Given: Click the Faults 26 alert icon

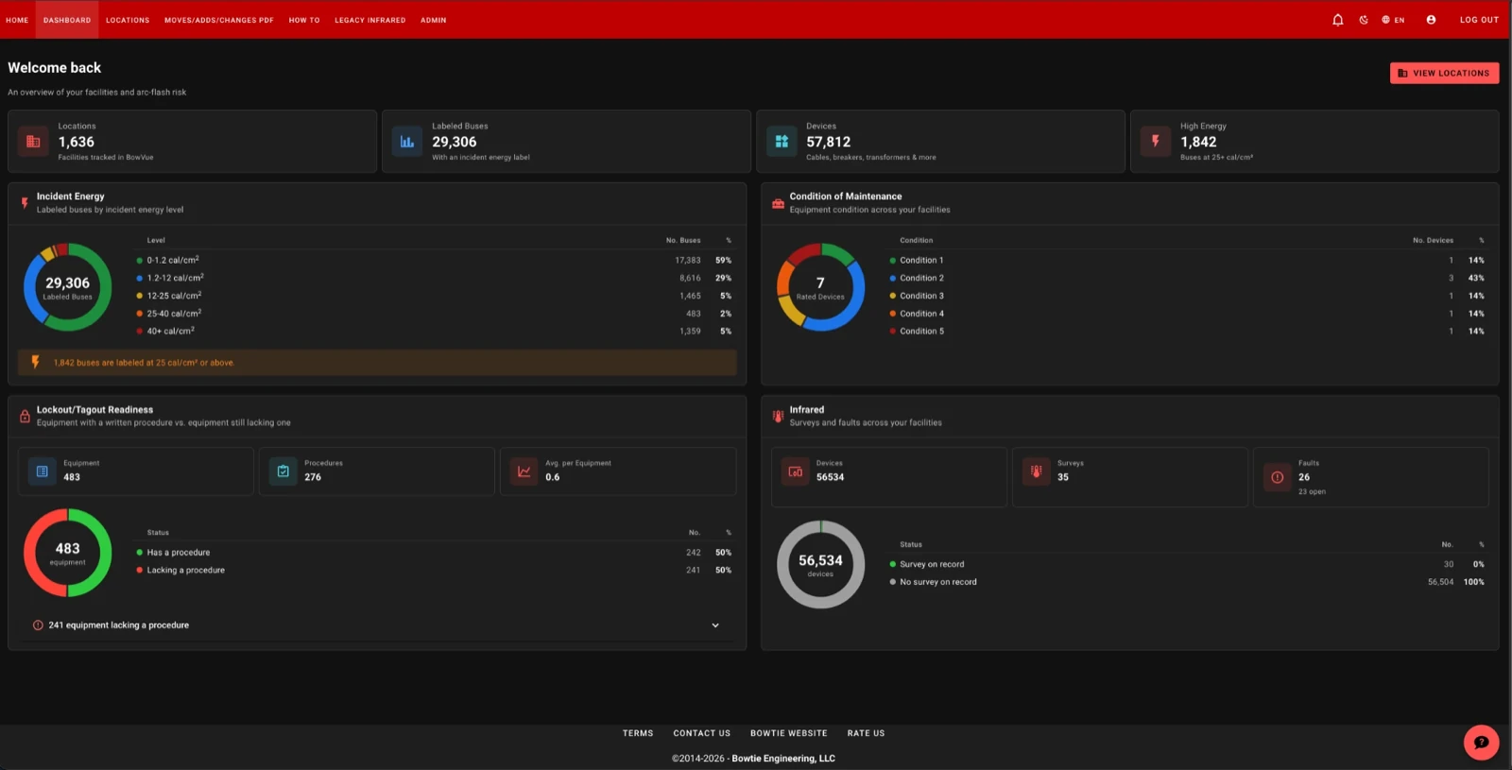Looking at the screenshot, I should tap(1278, 477).
